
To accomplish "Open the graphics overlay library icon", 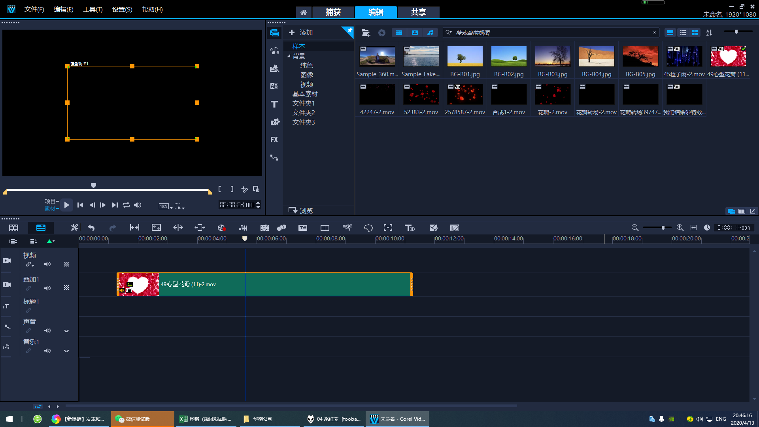I will (274, 122).
